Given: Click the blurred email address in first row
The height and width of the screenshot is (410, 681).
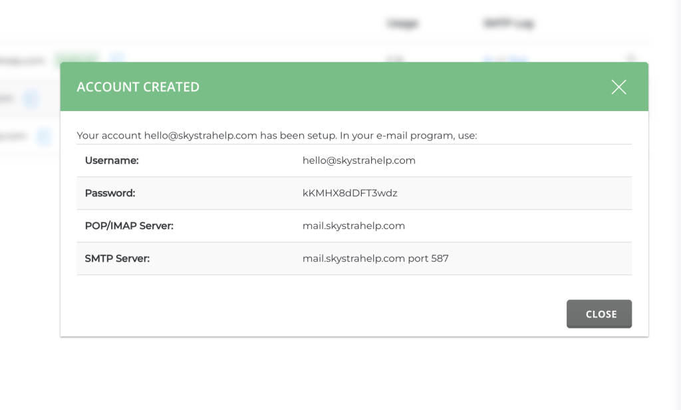Looking at the screenshot, I should click(23, 61).
